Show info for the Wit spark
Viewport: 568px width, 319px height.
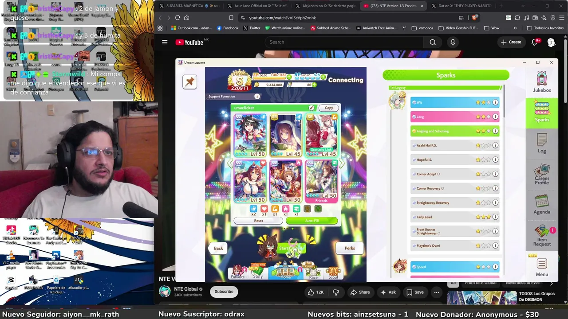(495, 102)
